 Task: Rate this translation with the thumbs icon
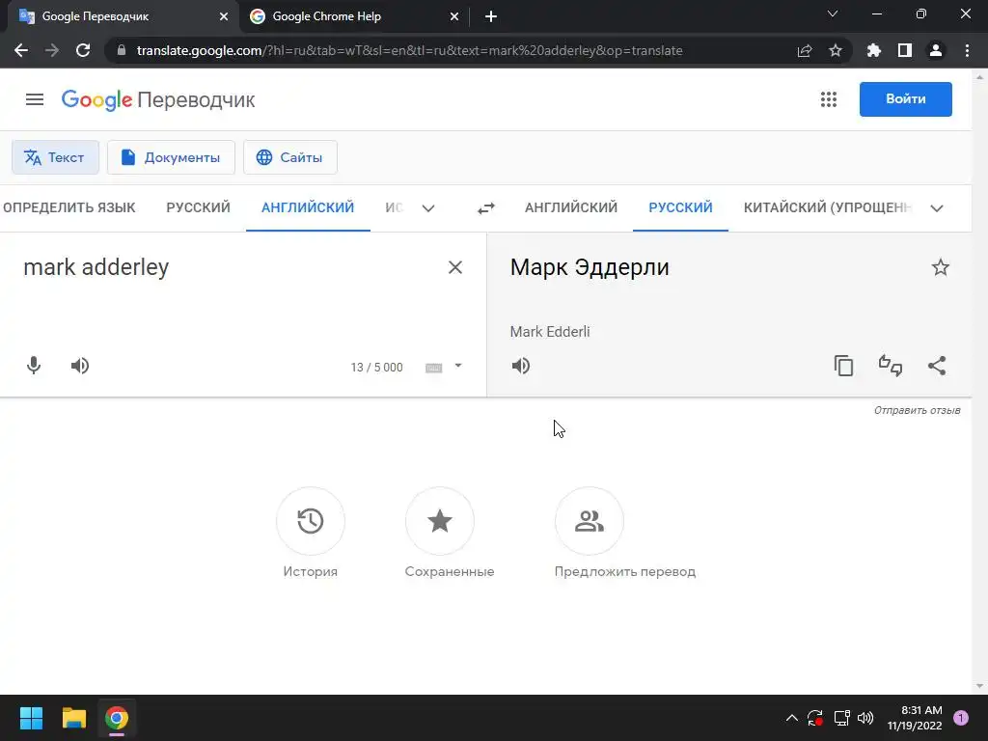pyautogui.click(x=891, y=366)
